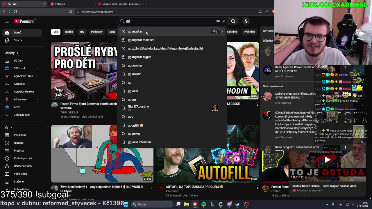The image size is (372, 209).
Task: Open options menu for AUTOFILL NA TOP video
Action: pyautogui.click(x=257, y=187)
